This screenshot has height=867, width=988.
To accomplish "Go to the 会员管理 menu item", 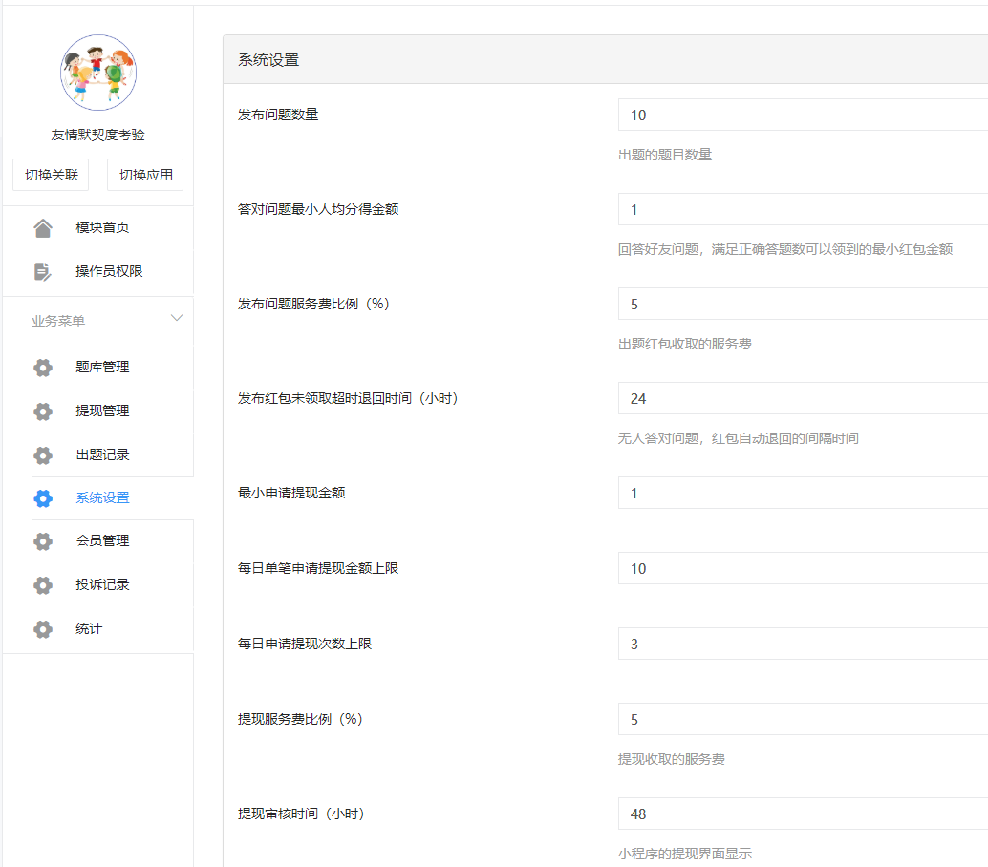I will pyautogui.click(x=102, y=541).
